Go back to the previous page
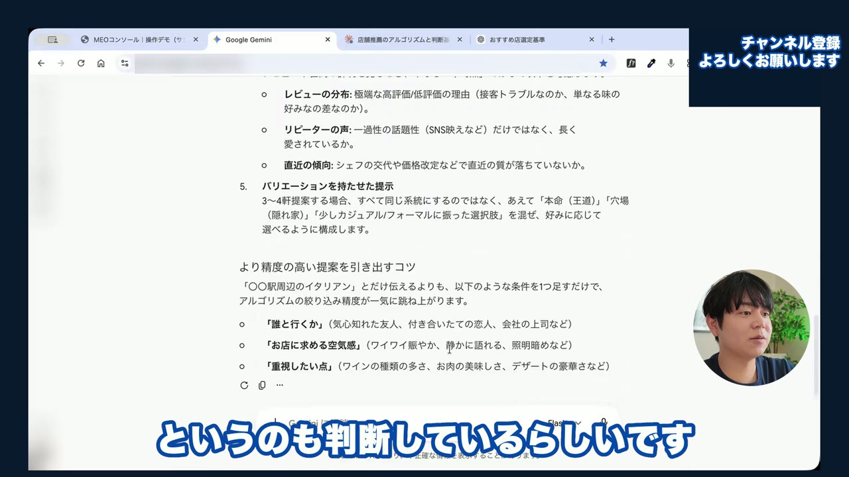849x477 pixels. pyautogui.click(x=41, y=63)
